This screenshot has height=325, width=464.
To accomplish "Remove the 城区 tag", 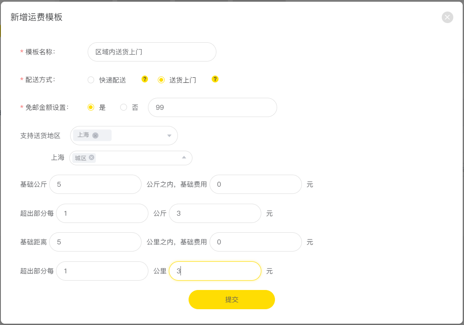I will (x=92, y=158).
